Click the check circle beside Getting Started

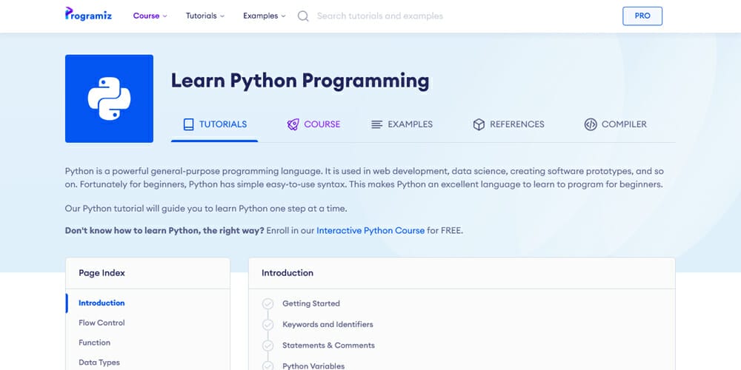tap(268, 303)
